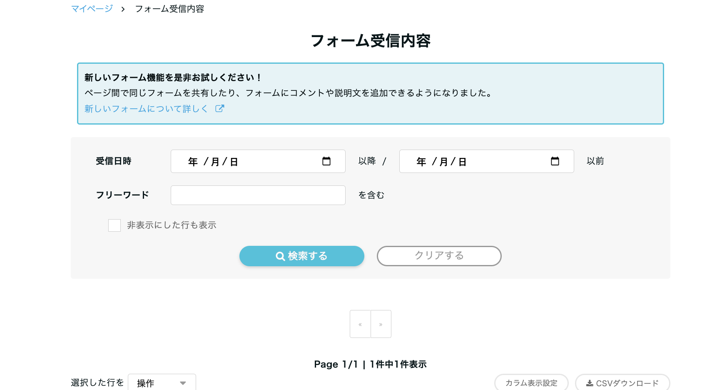Click the external-link icon beside 新しいフォームについて詳しく

point(220,109)
